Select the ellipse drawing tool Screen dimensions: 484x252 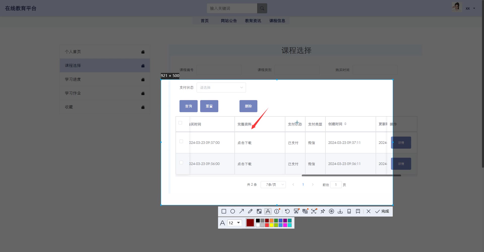[x=233, y=211]
